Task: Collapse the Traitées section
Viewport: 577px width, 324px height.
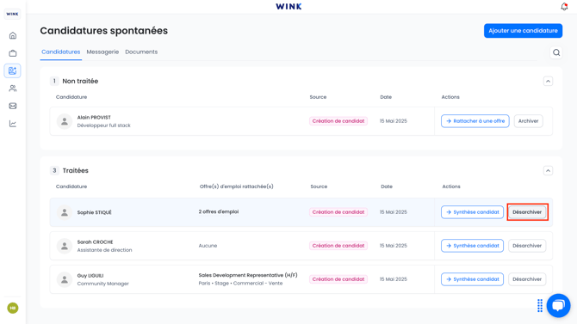Action: (x=548, y=171)
